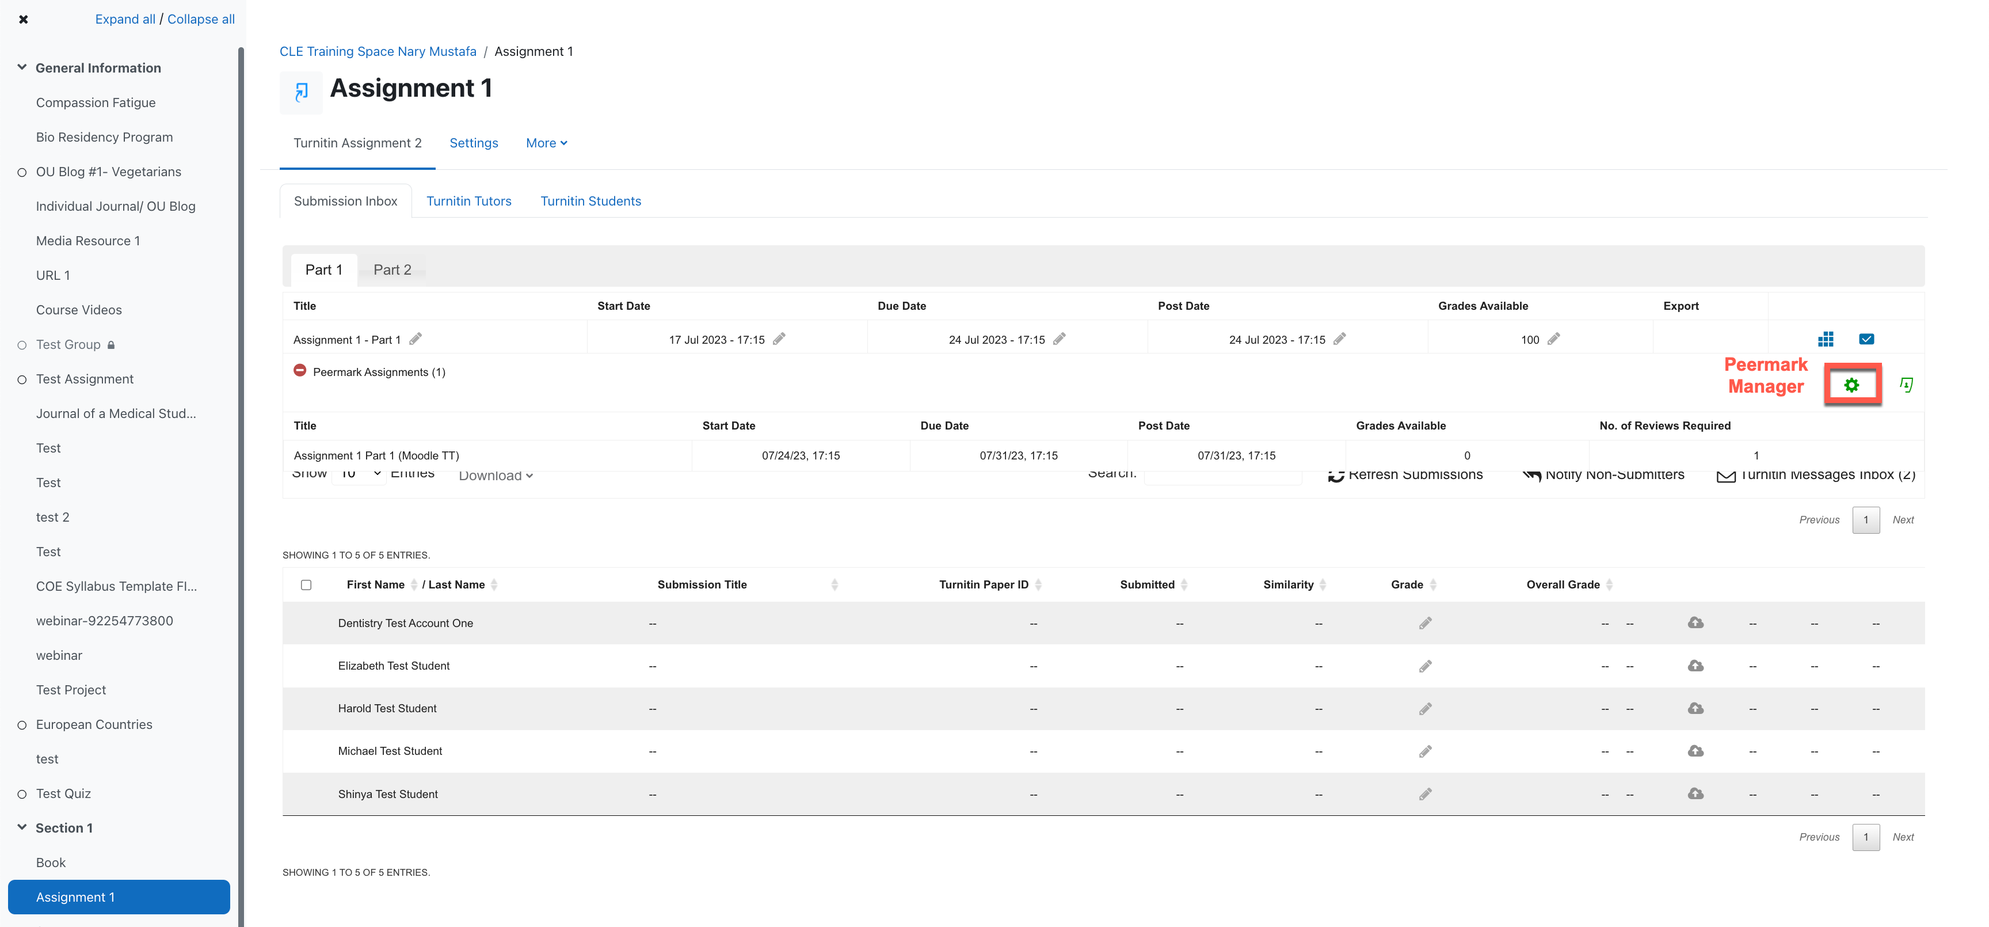Open CLE Training Space Nary Mustafa breadcrumb
This screenshot has width=1989, height=927.
click(x=378, y=51)
